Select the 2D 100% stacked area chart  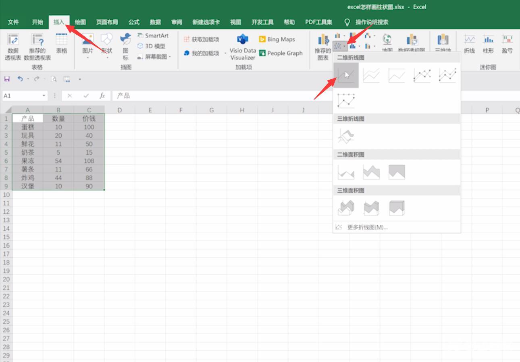pyautogui.click(x=397, y=172)
